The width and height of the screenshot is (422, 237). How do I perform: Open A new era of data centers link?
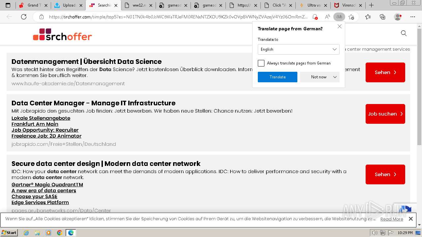44,191
